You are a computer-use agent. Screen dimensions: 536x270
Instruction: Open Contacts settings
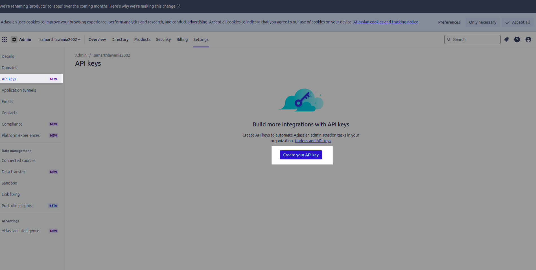click(x=31, y=113)
